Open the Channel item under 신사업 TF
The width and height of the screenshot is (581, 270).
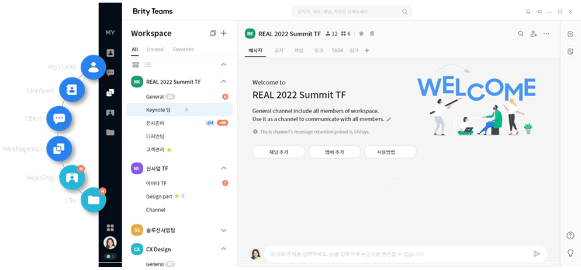179,210
